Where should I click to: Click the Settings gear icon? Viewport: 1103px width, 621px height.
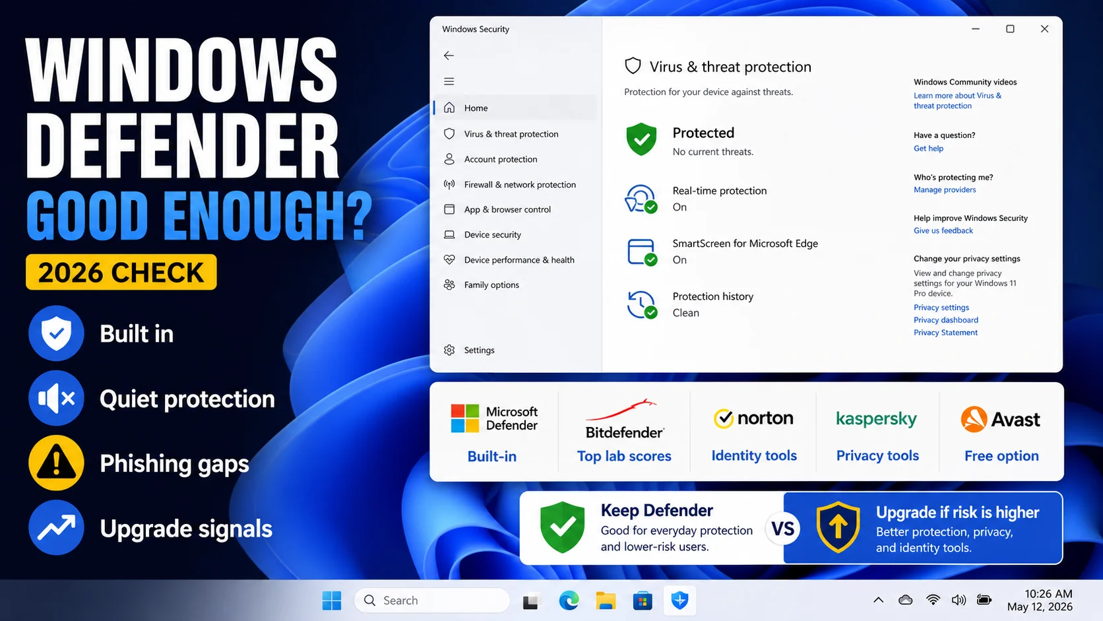[449, 350]
